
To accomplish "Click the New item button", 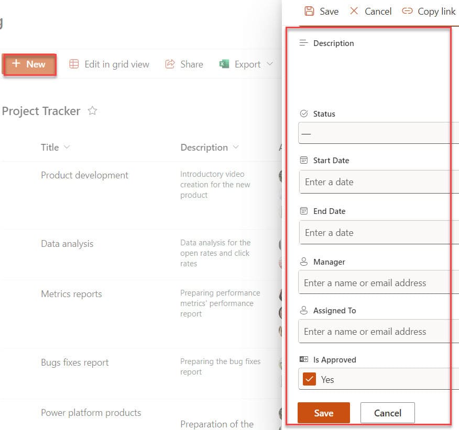I will click(x=29, y=64).
